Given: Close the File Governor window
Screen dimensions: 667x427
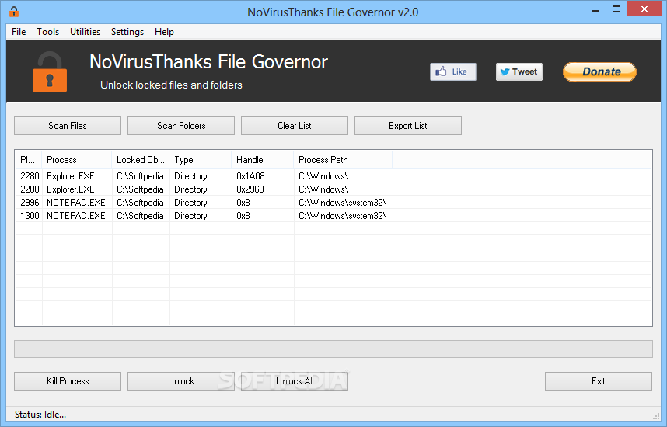Looking at the screenshot, I should pyautogui.click(x=644, y=9).
